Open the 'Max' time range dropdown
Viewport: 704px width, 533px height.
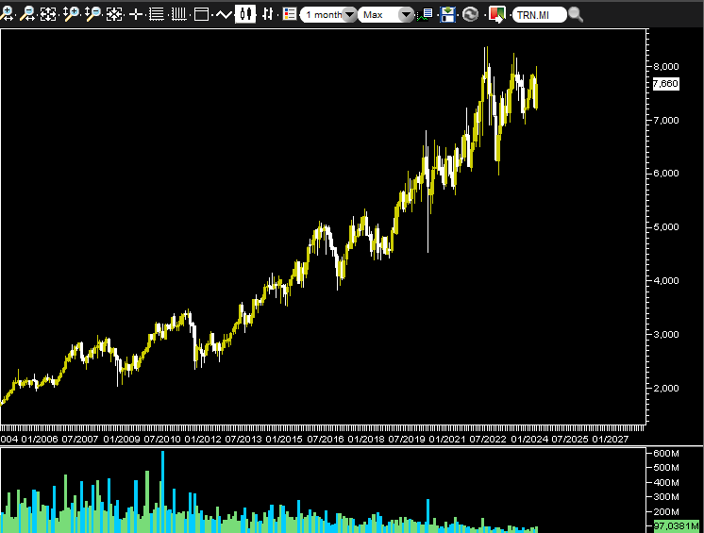(x=387, y=15)
